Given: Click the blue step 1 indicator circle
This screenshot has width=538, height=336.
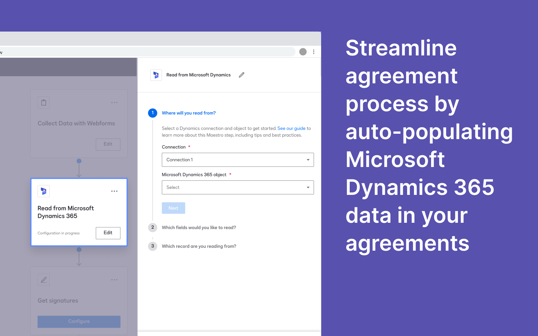Looking at the screenshot, I should tap(153, 113).
